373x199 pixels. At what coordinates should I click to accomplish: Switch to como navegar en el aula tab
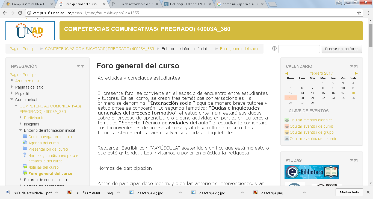tap(240, 4)
